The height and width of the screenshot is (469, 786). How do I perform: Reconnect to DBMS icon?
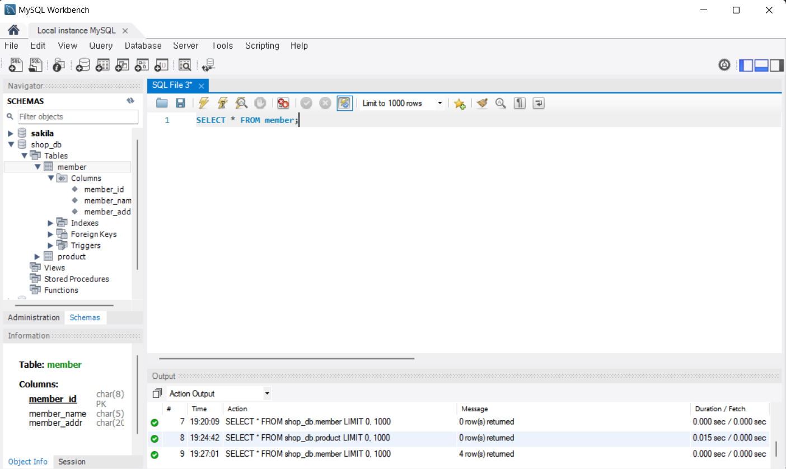(x=208, y=65)
